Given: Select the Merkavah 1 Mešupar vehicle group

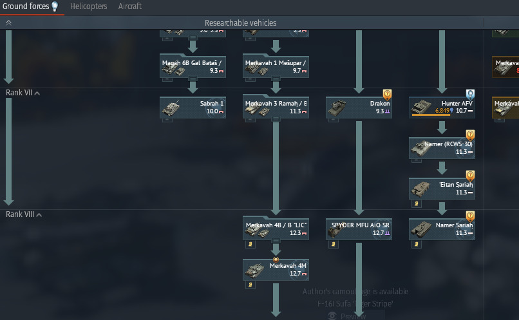Looking at the screenshot, I should point(276,67).
